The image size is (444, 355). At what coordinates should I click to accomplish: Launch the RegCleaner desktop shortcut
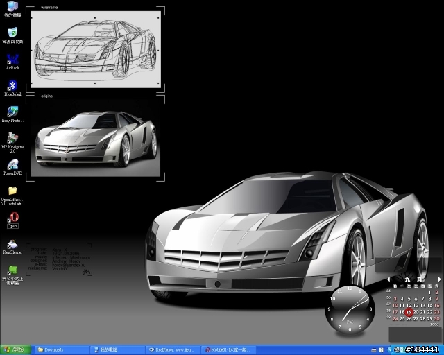pos(12,247)
